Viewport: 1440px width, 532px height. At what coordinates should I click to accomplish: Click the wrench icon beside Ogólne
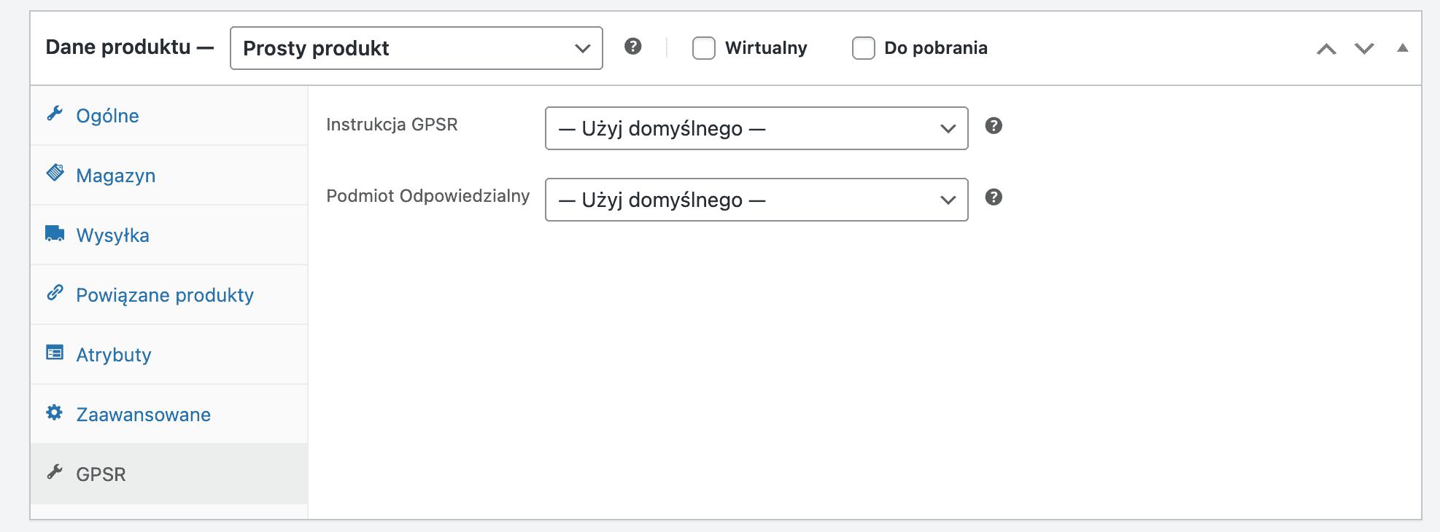[x=55, y=114]
